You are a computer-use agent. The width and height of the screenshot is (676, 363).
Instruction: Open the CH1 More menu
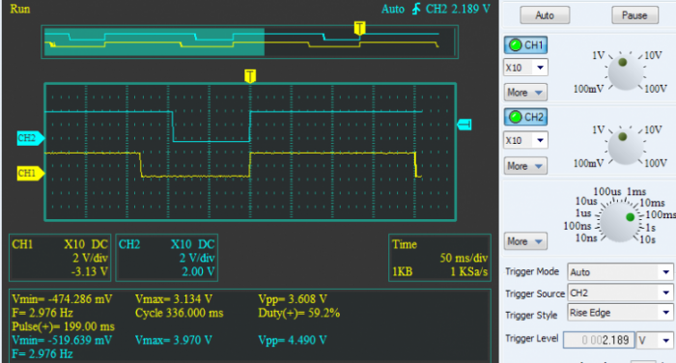pos(525,93)
